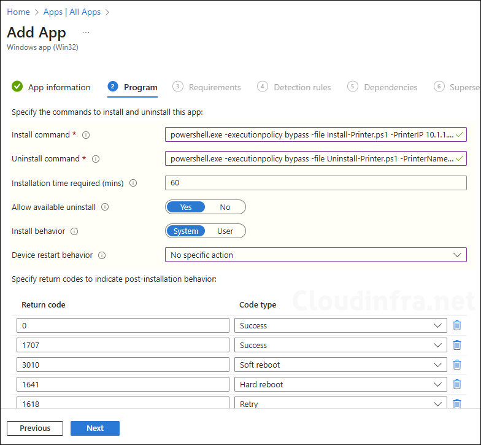Click the Installation time required field
The height and width of the screenshot is (445, 481).
[315, 183]
